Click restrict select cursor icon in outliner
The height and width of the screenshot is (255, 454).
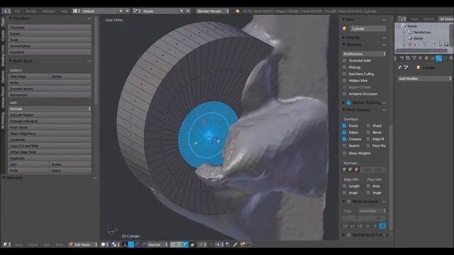coord(440,45)
